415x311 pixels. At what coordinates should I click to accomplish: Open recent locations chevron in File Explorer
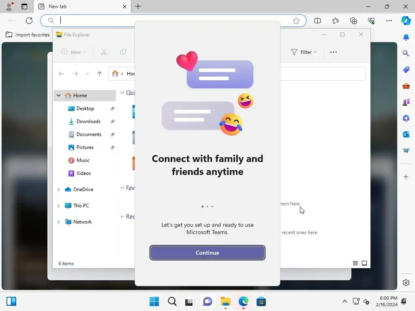(x=88, y=74)
